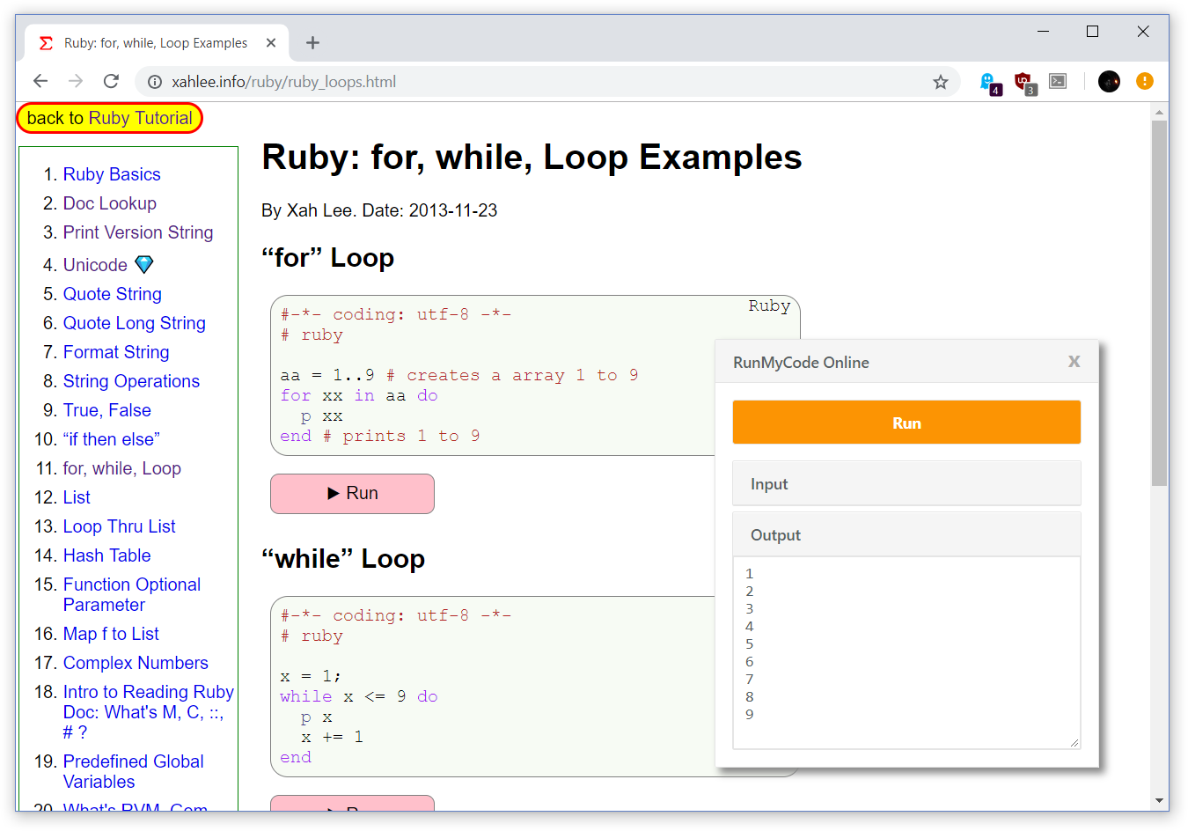1188x831 pixels.
Task: Open a new browser tab
Action: pyautogui.click(x=312, y=42)
